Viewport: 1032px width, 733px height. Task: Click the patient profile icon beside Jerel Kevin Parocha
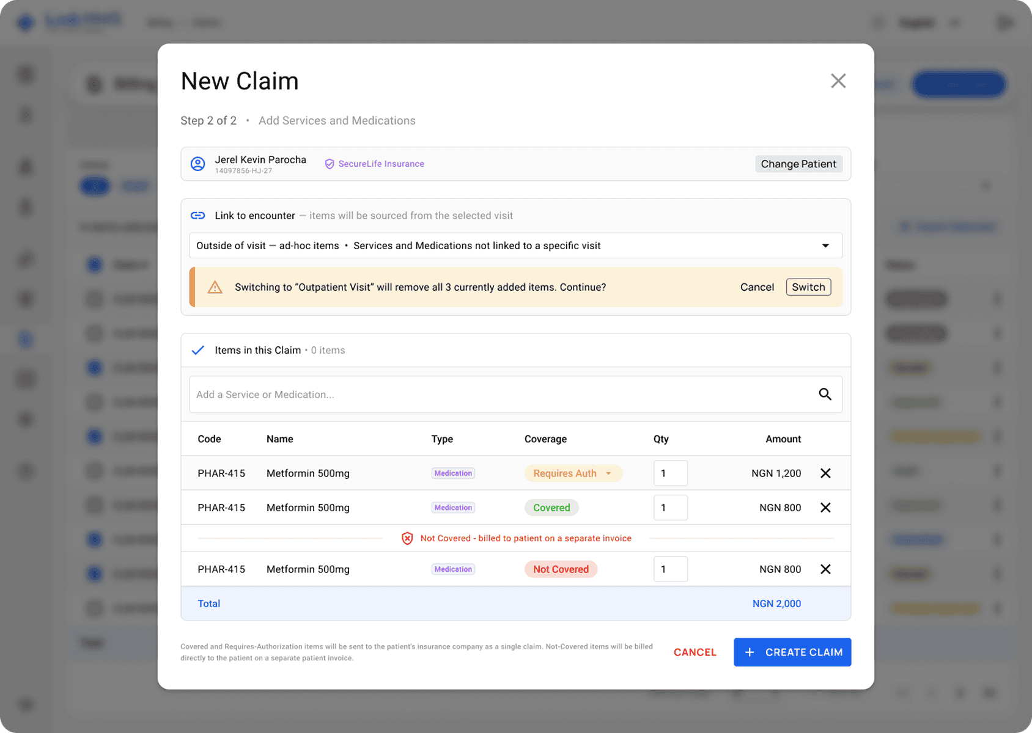[197, 164]
